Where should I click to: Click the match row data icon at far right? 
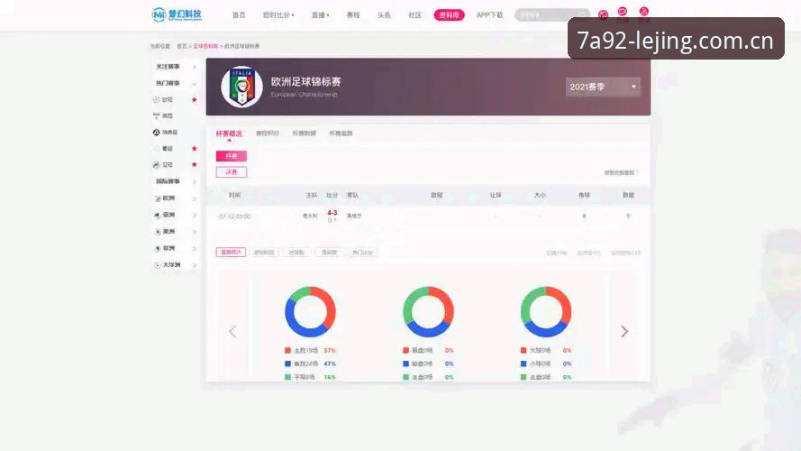pos(628,216)
